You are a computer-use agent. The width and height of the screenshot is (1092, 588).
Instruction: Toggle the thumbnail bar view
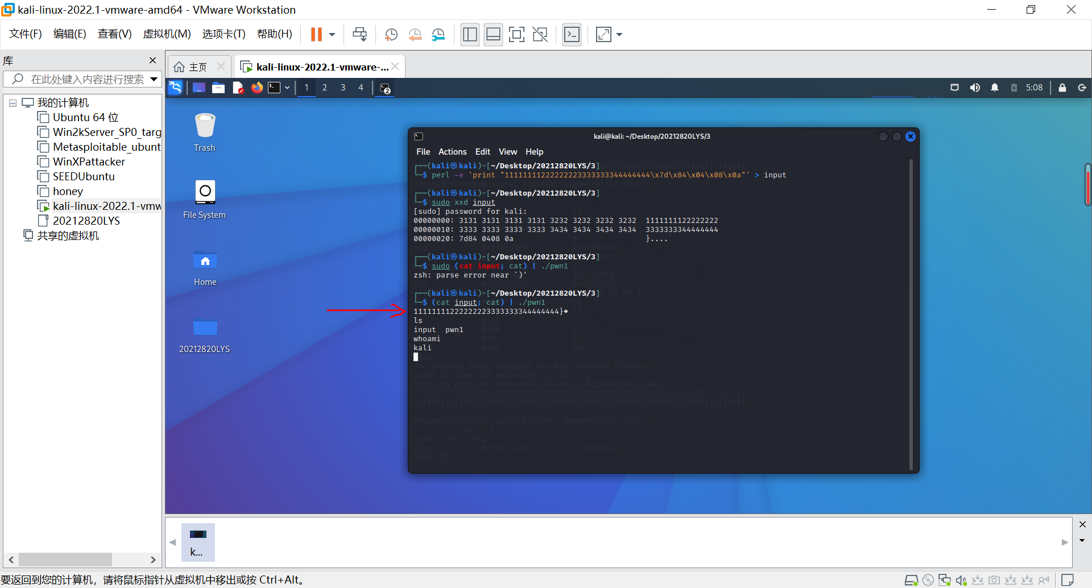click(493, 35)
